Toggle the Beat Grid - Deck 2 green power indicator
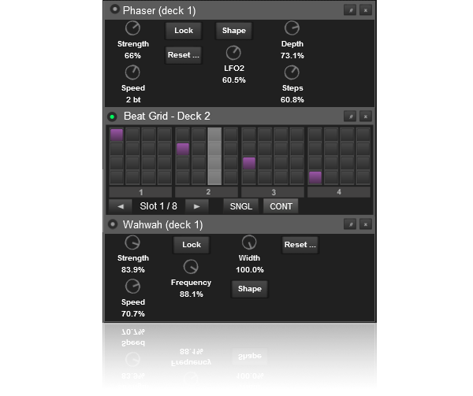This screenshot has width=473, height=396. click(x=112, y=117)
